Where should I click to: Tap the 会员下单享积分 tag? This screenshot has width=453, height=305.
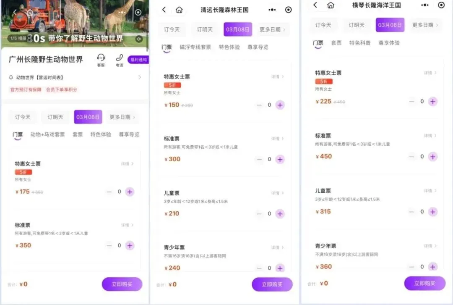coord(62,90)
